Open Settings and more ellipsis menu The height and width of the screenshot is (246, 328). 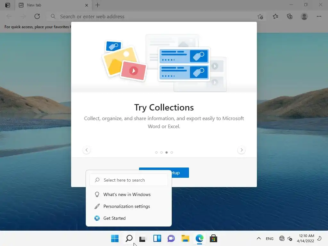point(319,16)
